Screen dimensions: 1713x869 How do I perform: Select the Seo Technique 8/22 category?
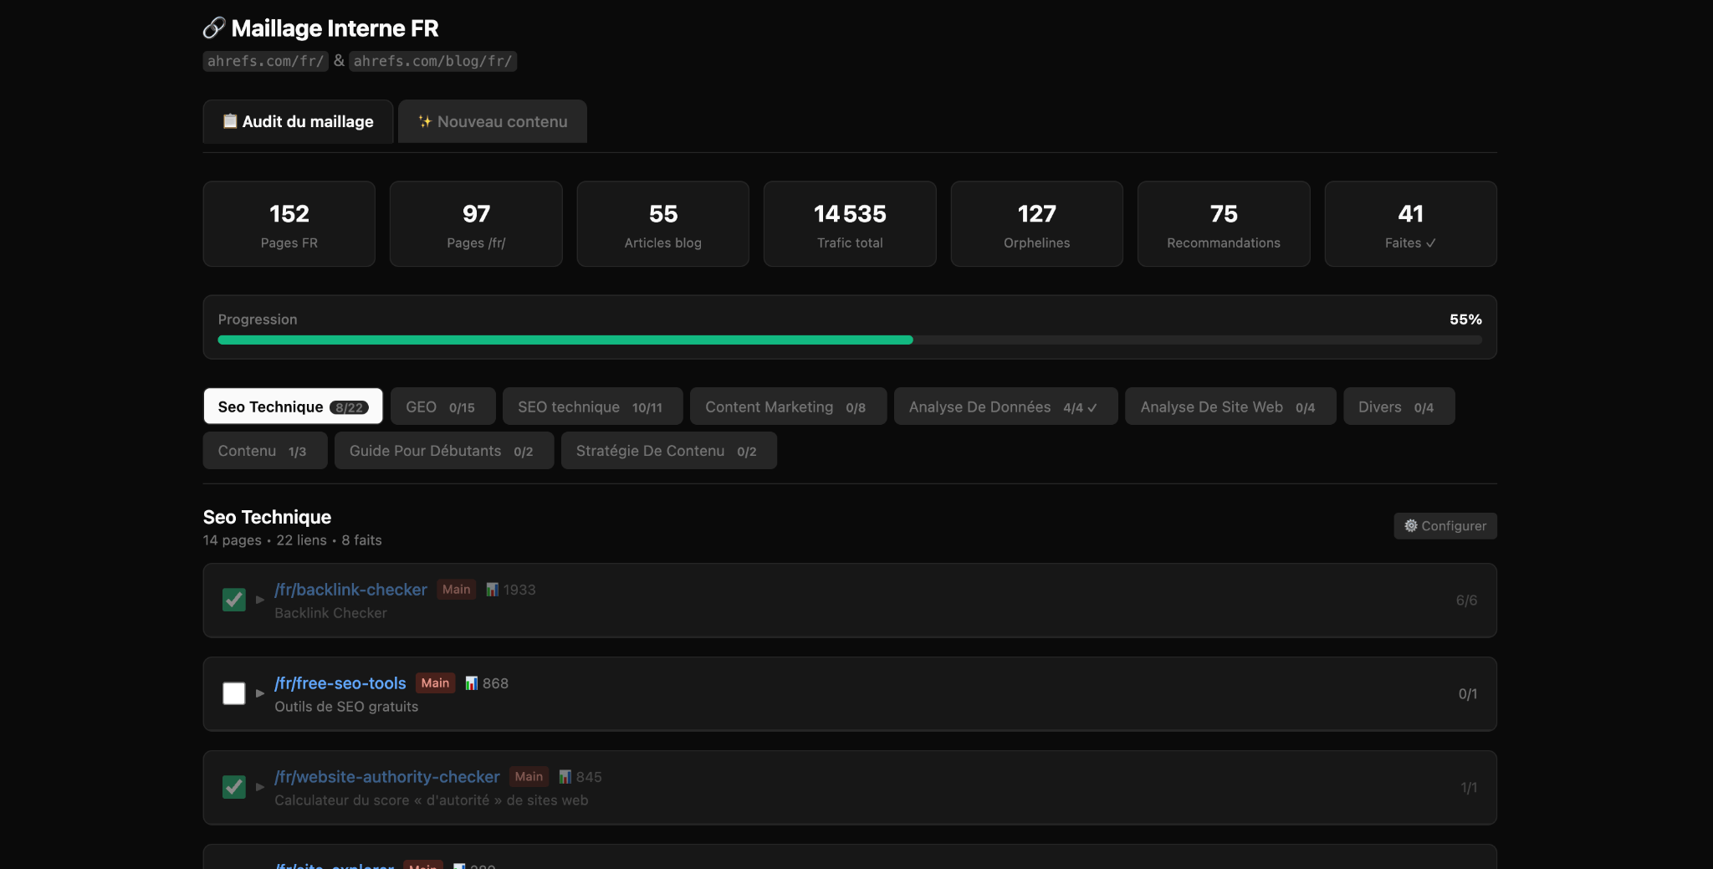pos(293,406)
